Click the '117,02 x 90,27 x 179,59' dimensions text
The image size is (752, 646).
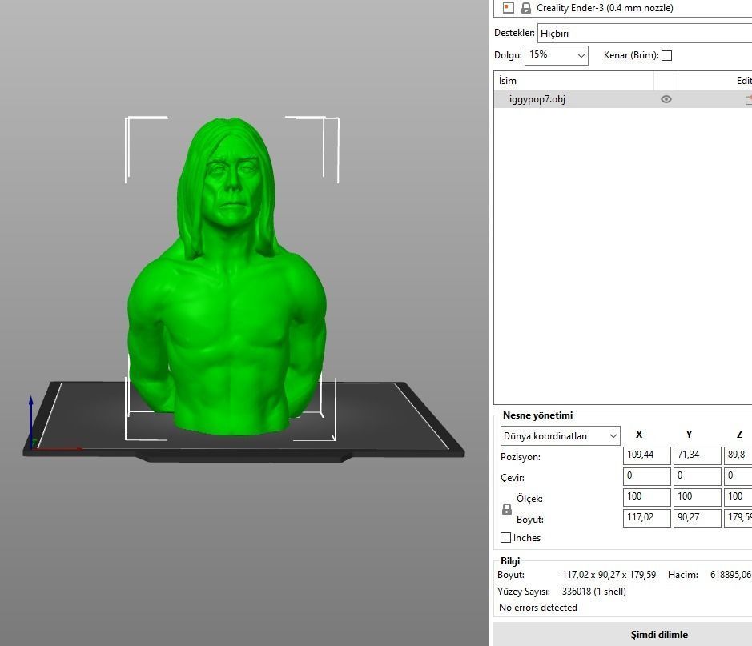(609, 575)
